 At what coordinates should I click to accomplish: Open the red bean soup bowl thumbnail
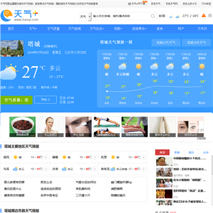[22, 127]
